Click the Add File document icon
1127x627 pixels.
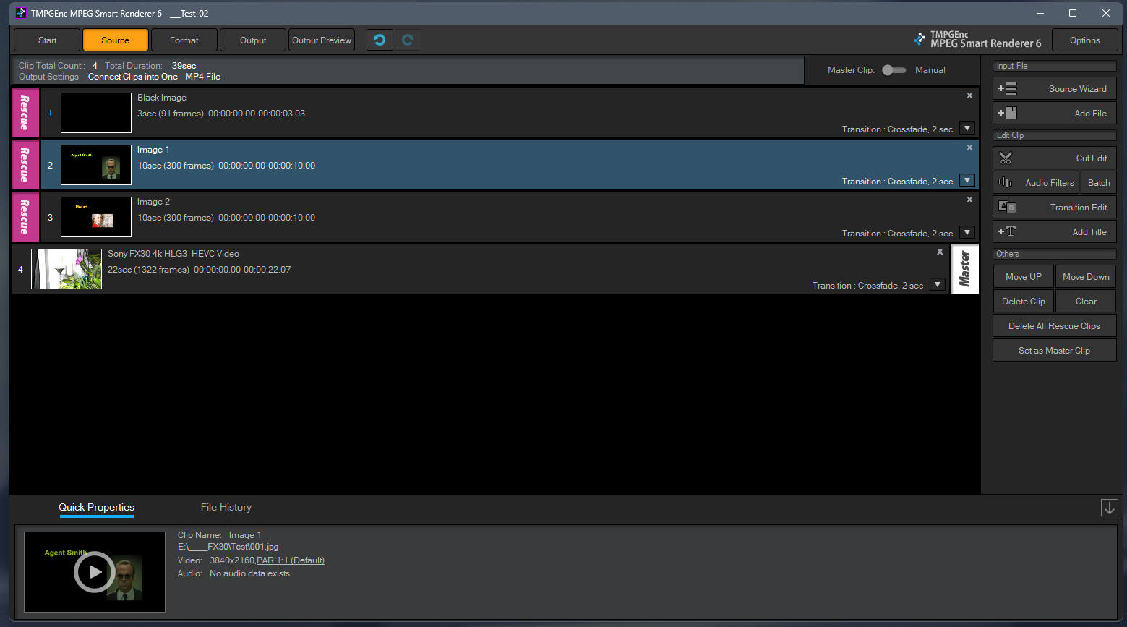tap(1007, 113)
